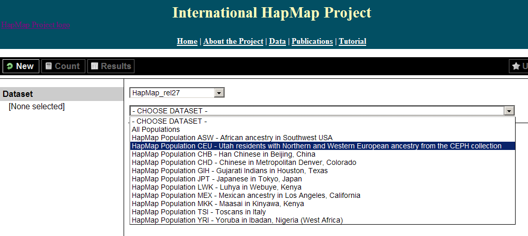Select HapMap Population ASW option
Image resolution: width=528 pixels, height=236 pixels.
tap(322, 138)
